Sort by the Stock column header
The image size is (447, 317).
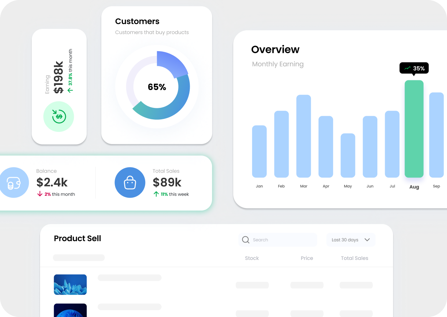[x=252, y=258]
